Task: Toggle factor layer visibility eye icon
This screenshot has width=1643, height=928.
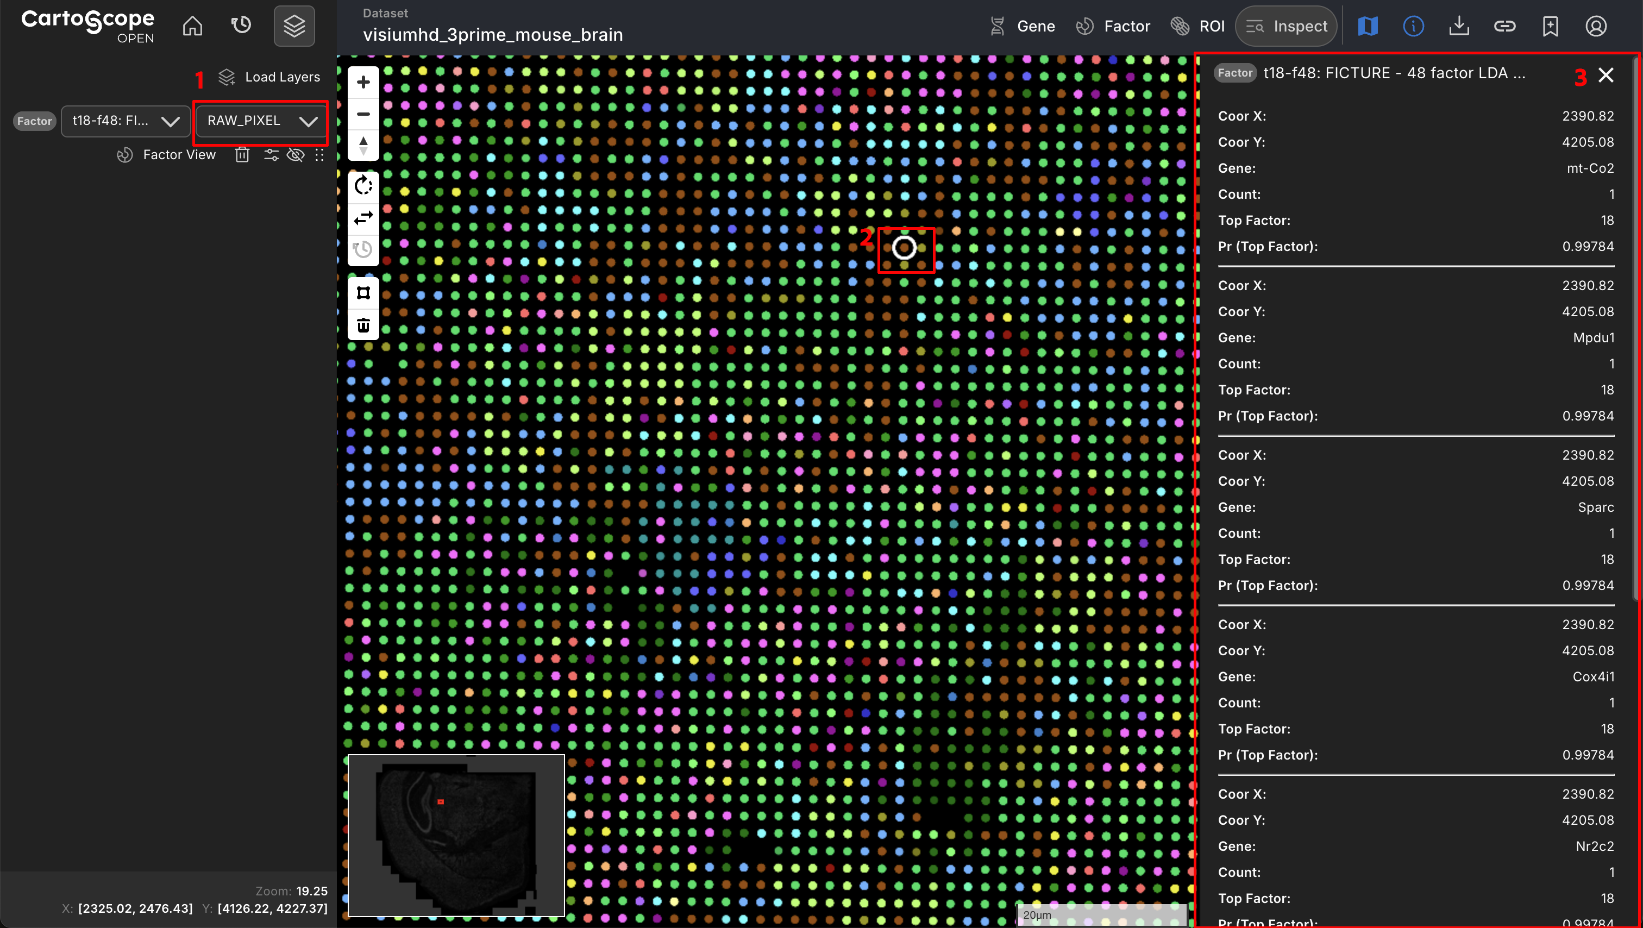Action: click(296, 155)
